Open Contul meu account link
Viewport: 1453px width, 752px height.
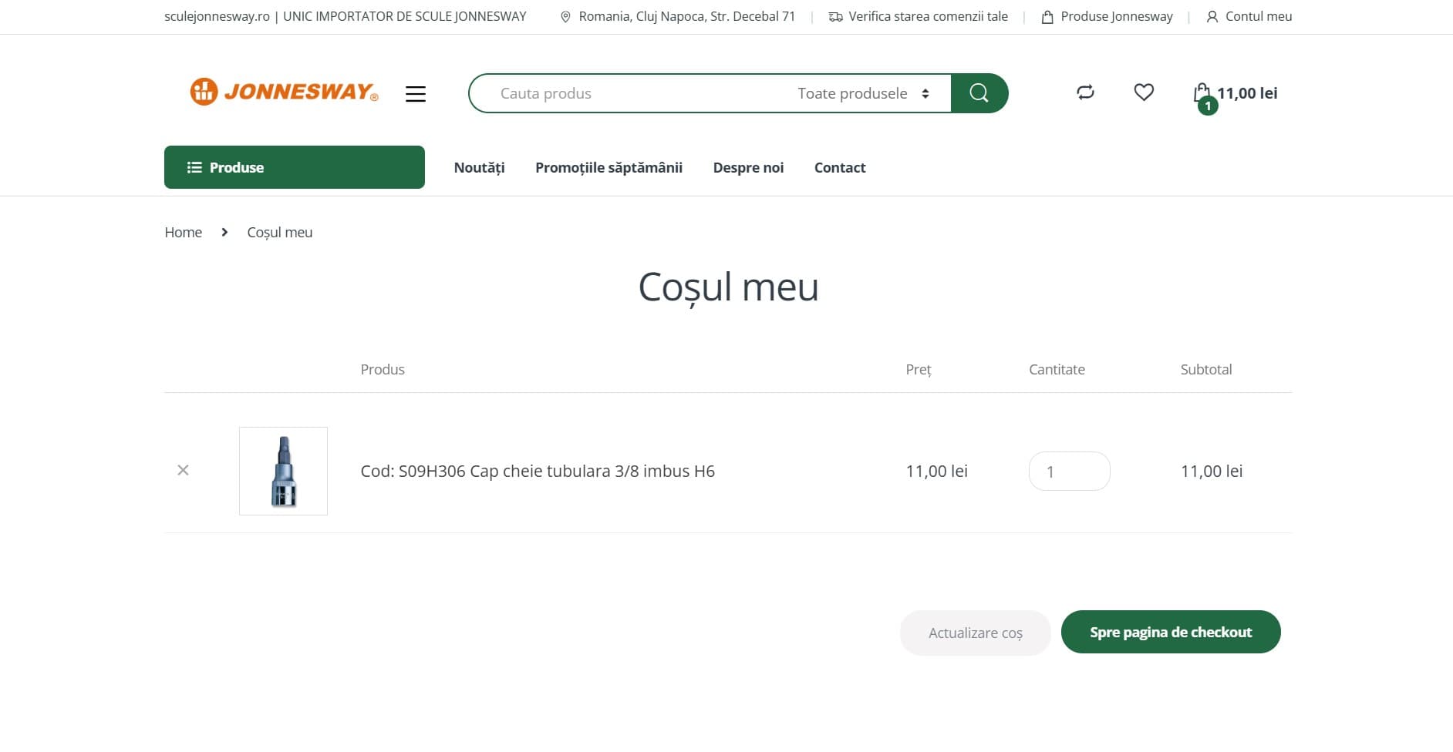pyautogui.click(x=1259, y=16)
